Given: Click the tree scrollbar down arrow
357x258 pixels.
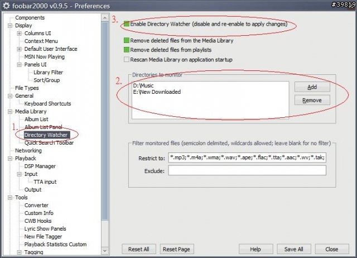Looking at the screenshot, I should (x=105, y=251).
